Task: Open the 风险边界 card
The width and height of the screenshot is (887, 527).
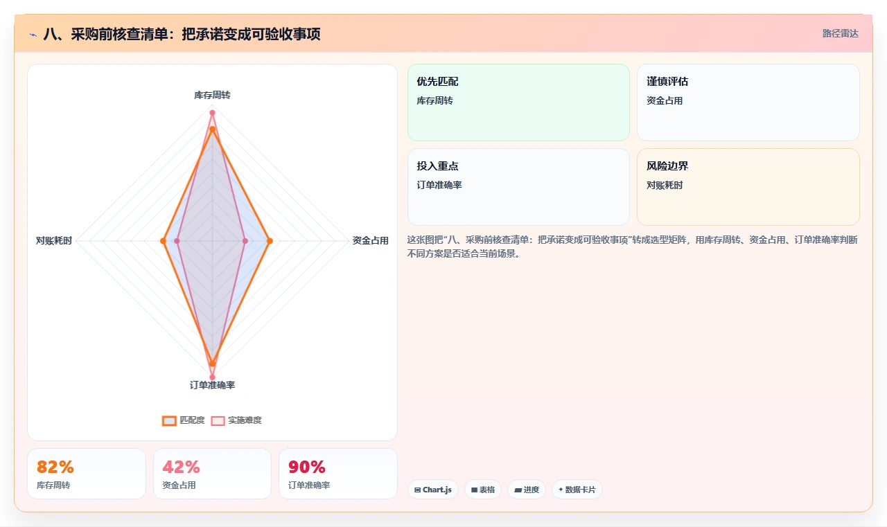Action: coord(748,187)
